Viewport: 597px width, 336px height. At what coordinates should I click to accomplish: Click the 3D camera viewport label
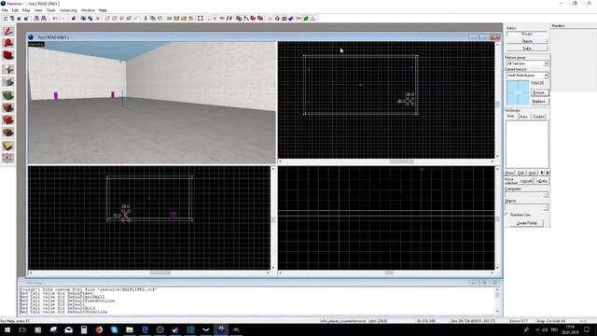[36, 44]
